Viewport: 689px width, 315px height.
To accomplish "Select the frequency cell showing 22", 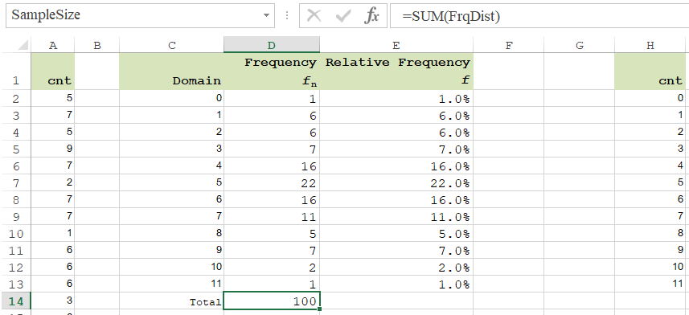I will click(x=272, y=182).
